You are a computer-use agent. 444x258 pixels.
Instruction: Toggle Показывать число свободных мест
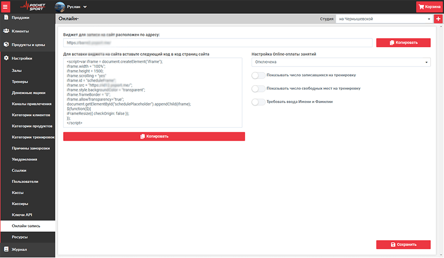(x=258, y=89)
